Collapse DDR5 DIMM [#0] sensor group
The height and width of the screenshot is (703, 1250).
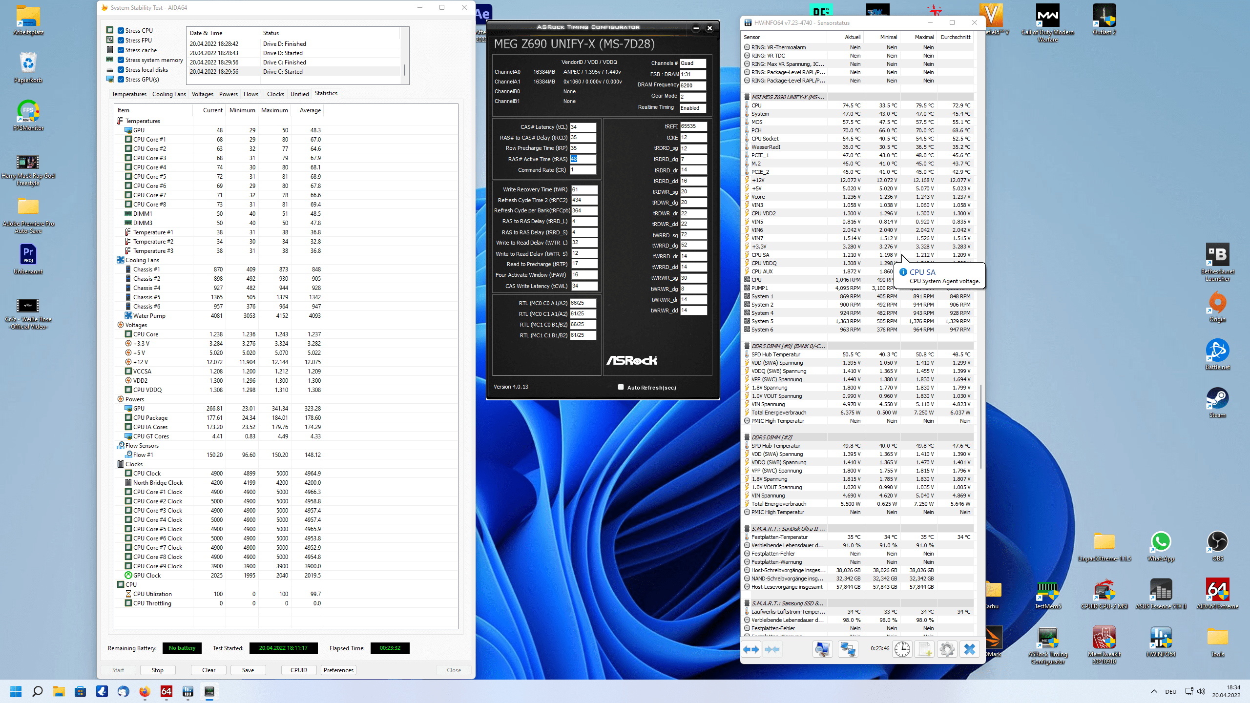(x=747, y=346)
